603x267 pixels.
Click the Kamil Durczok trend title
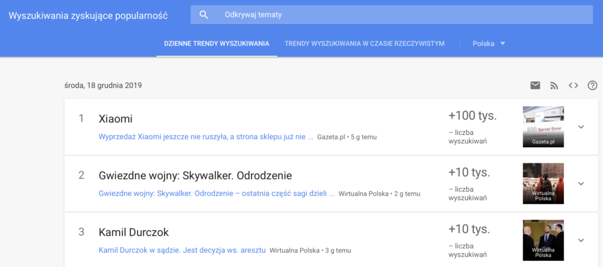134,233
